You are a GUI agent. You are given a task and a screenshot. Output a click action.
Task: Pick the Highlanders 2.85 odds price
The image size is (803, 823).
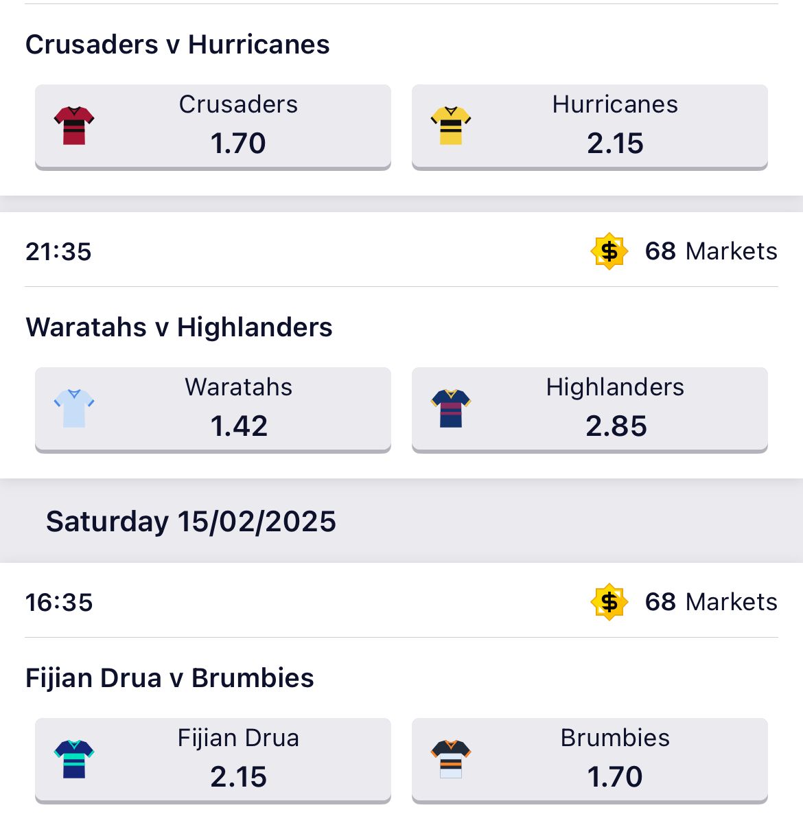pos(614,409)
